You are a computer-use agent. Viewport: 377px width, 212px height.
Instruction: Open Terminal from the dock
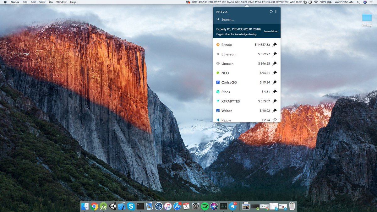click(140, 206)
